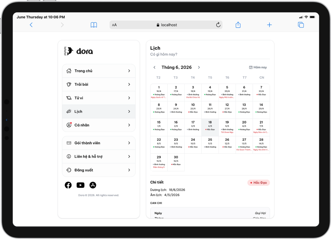
Task: Expand the Lịch row chevron
Action: [x=129, y=111]
